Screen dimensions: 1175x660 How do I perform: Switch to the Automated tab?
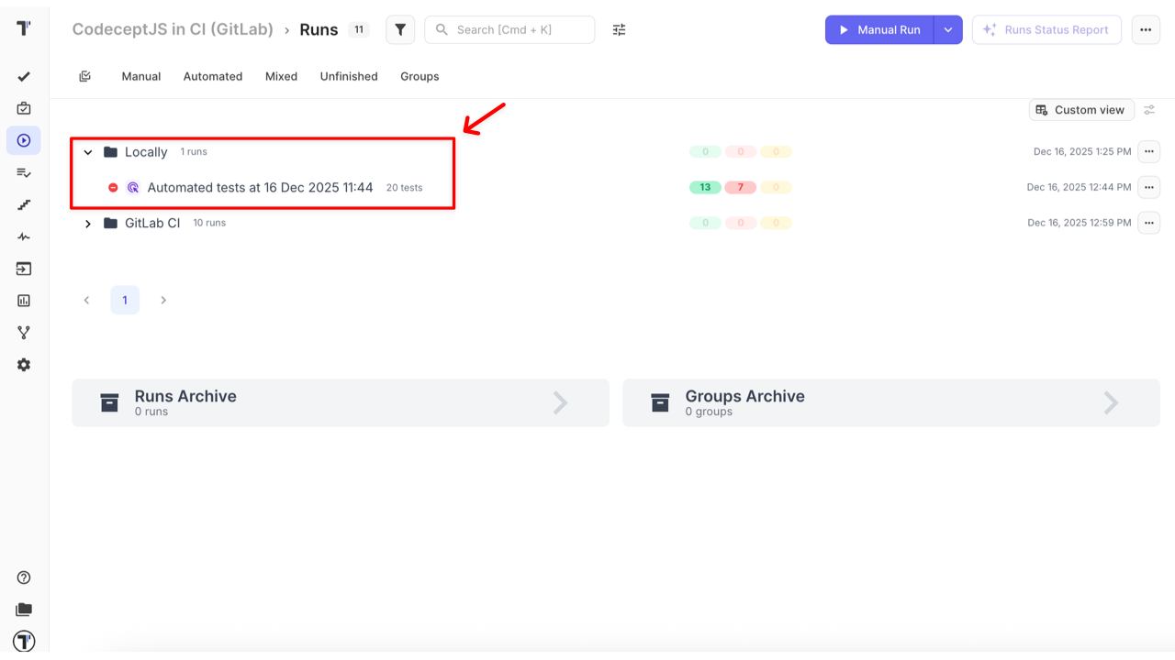click(x=213, y=76)
